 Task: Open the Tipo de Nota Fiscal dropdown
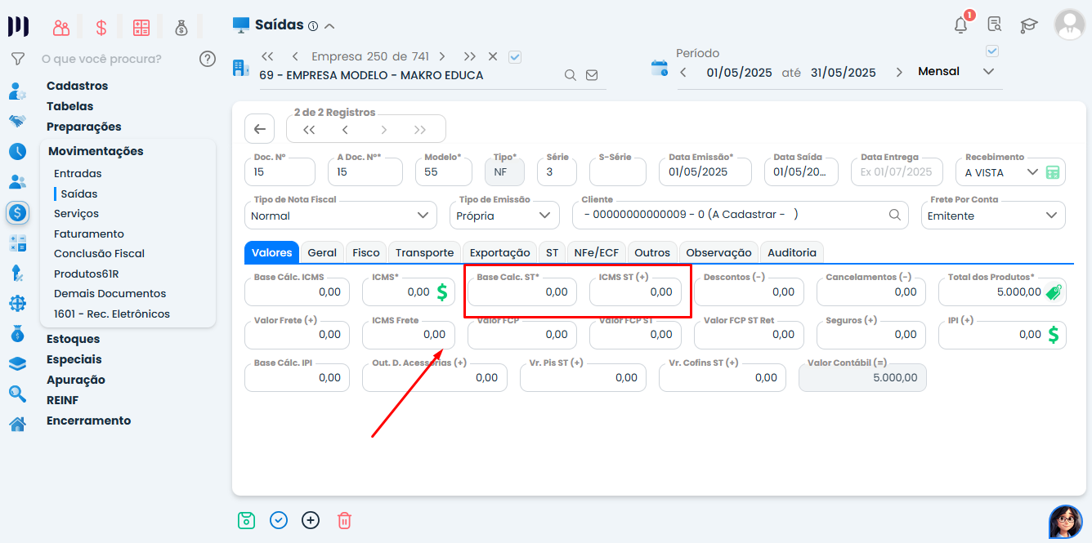(x=341, y=216)
